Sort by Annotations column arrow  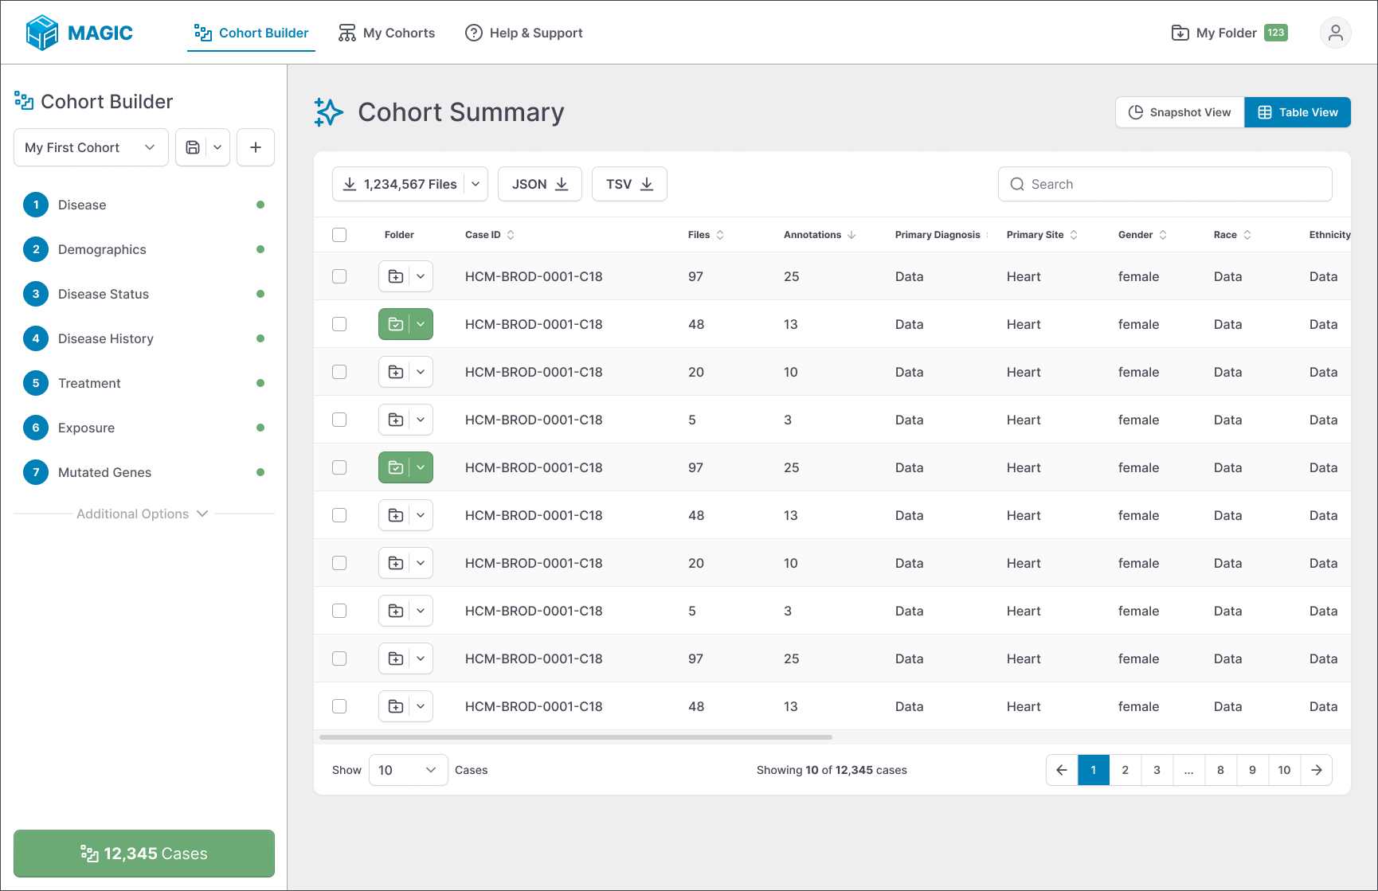[x=851, y=235]
